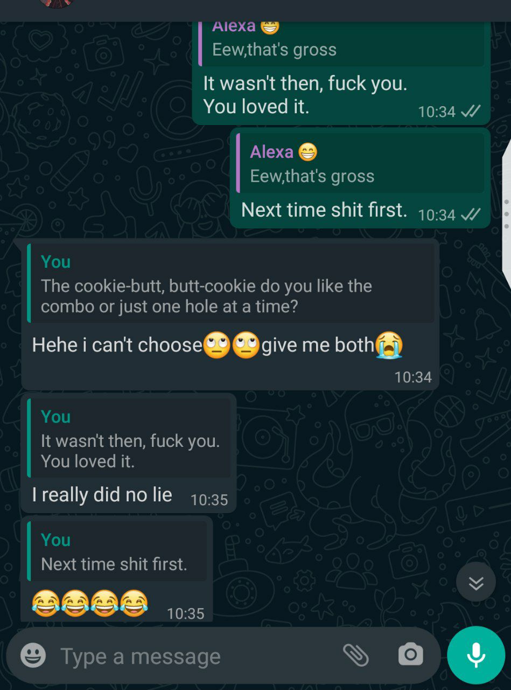
Task: Jump to latest with double-chevron button
Action: pyautogui.click(x=476, y=582)
